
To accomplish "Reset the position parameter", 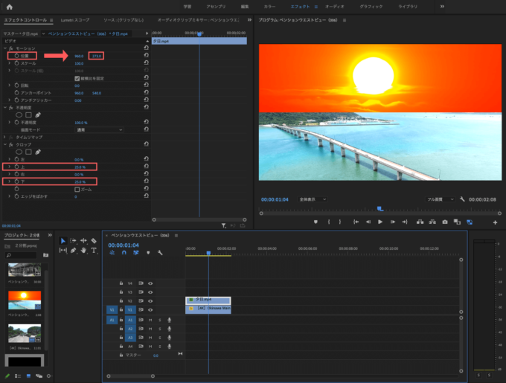I will (146, 56).
